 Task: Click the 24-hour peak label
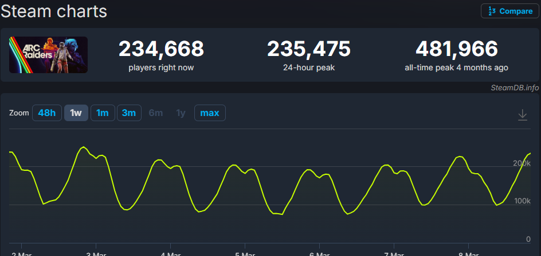pos(309,68)
